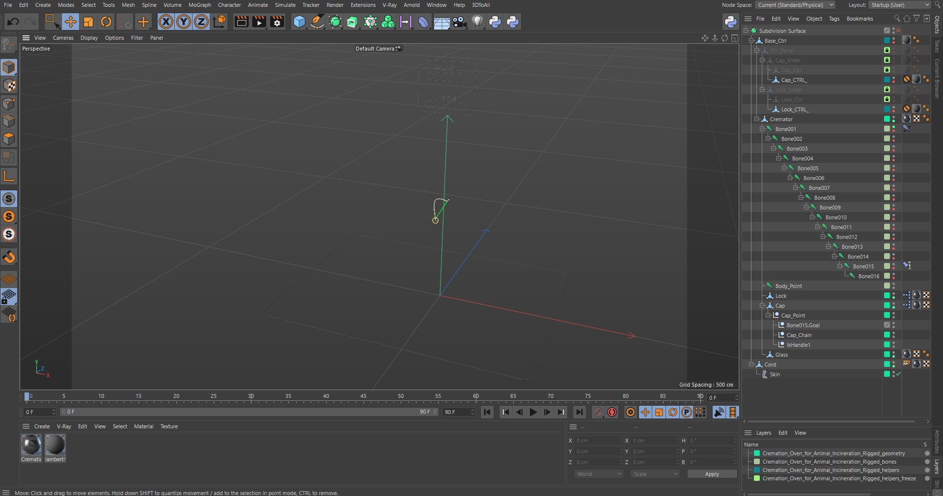Go to end of animation
The height and width of the screenshot is (496, 943).
point(580,412)
